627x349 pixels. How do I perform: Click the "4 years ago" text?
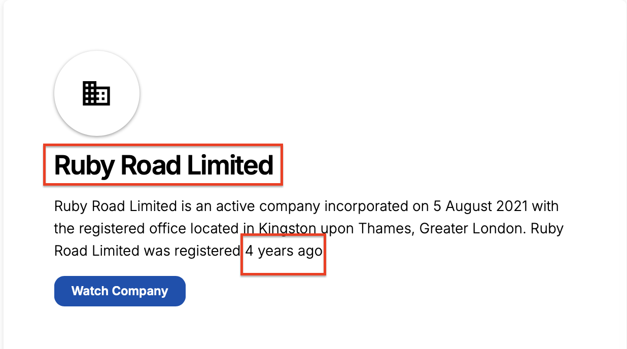tap(284, 251)
